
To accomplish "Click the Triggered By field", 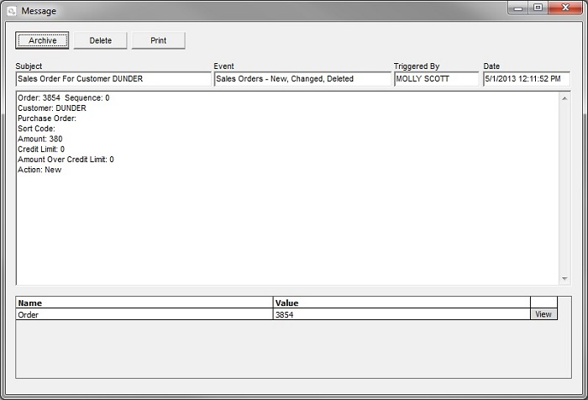I will (x=437, y=79).
